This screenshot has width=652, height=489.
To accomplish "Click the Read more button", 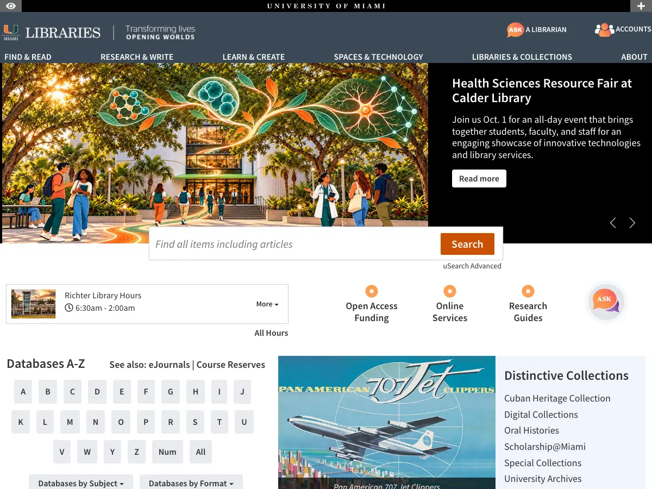I will [x=479, y=179].
